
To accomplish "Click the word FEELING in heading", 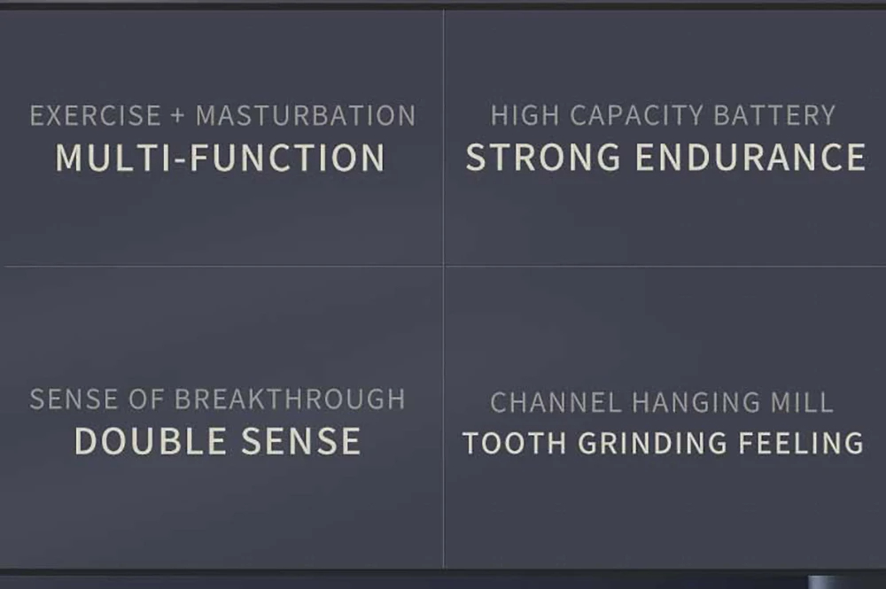I will coord(801,443).
